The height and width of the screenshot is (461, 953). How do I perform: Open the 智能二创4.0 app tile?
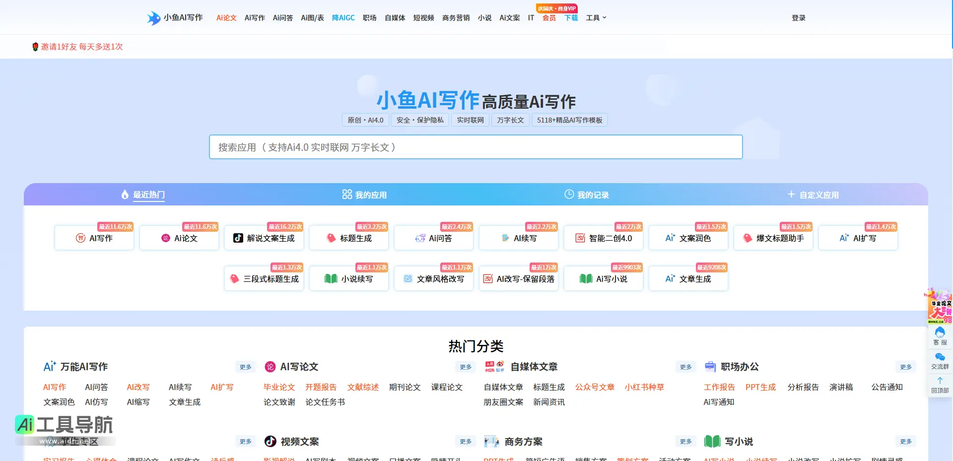pyautogui.click(x=604, y=238)
